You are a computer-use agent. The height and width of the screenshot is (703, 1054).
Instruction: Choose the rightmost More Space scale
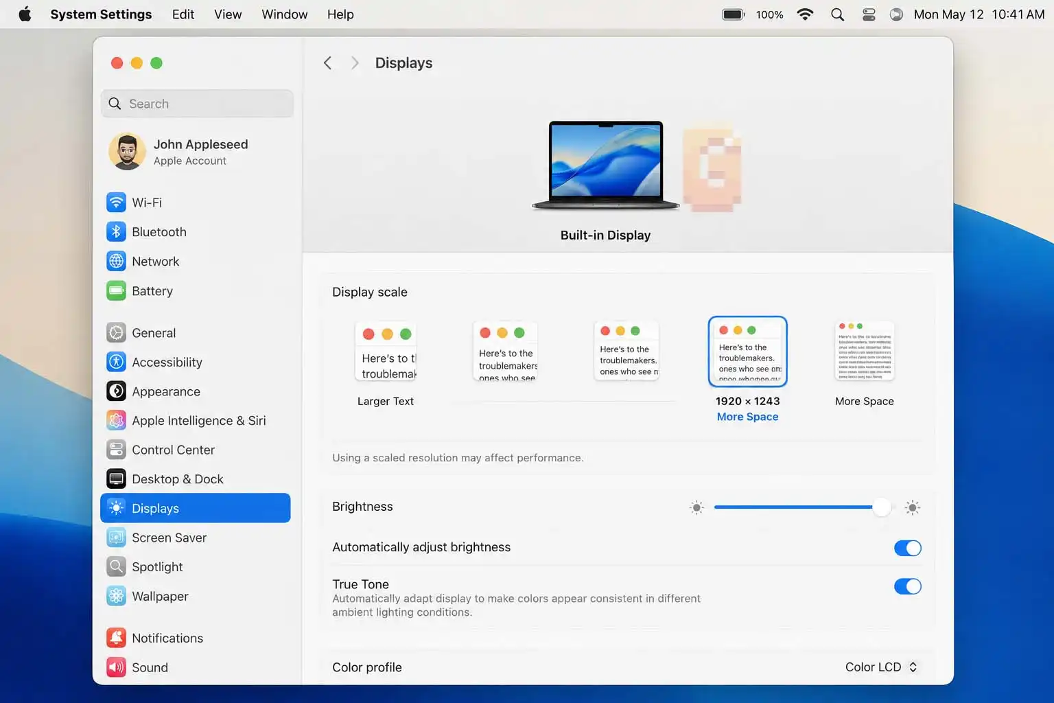pyautogui.click(x=865, y=351)
